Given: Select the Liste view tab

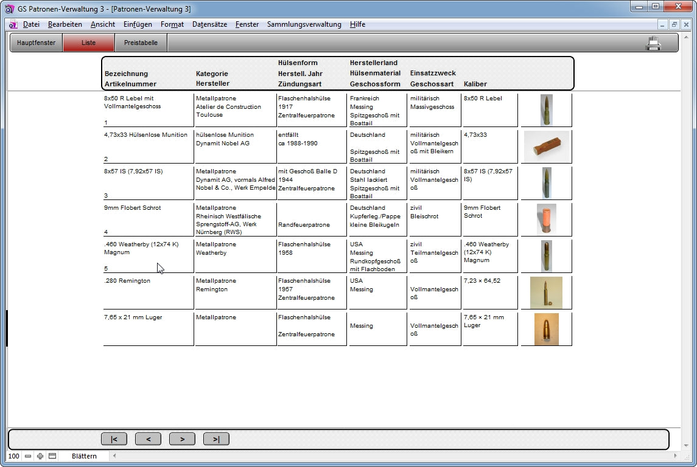Looking at the screenshot, I should point(88,43).
